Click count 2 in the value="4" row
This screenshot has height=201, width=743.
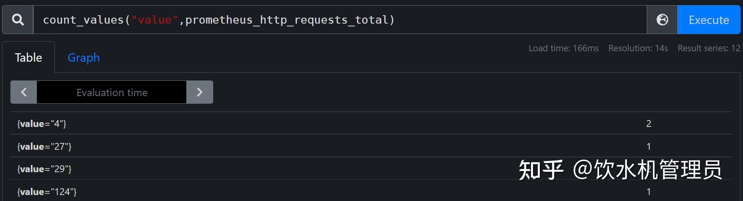pyautogui.click(x=648, y=124)
